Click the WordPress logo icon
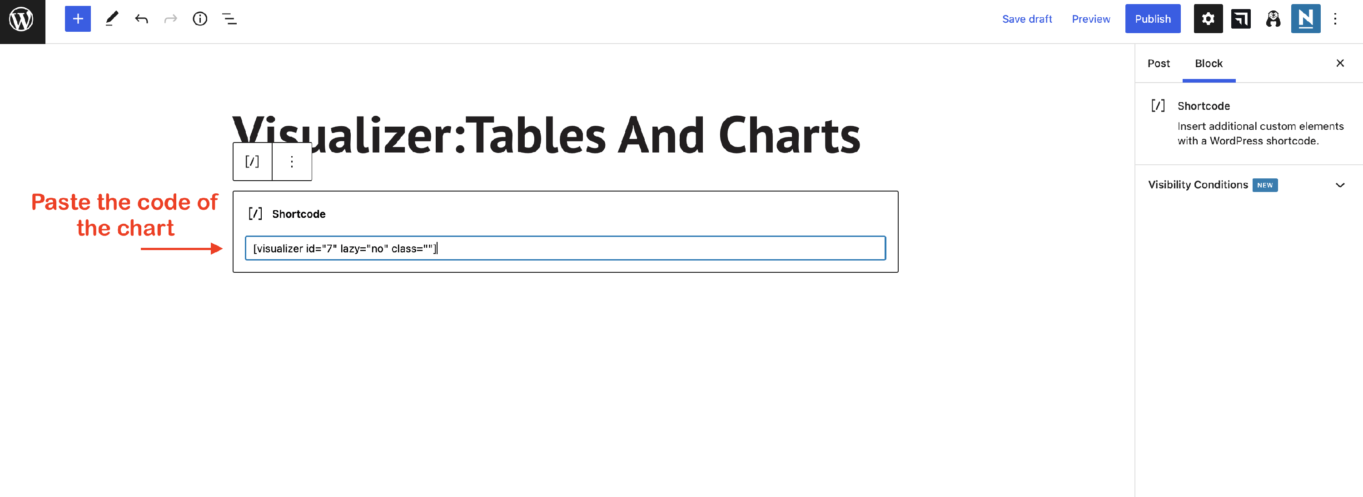The image size is (1363, 497). 22,20
